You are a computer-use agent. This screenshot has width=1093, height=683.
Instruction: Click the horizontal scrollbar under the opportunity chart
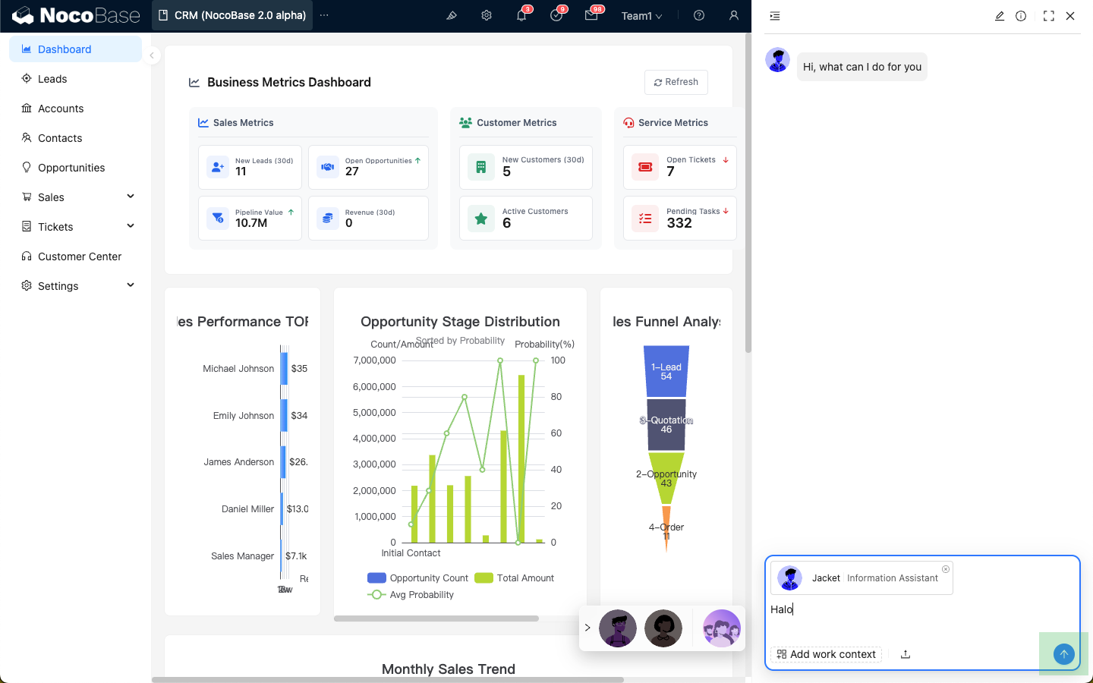click(436, 618)
